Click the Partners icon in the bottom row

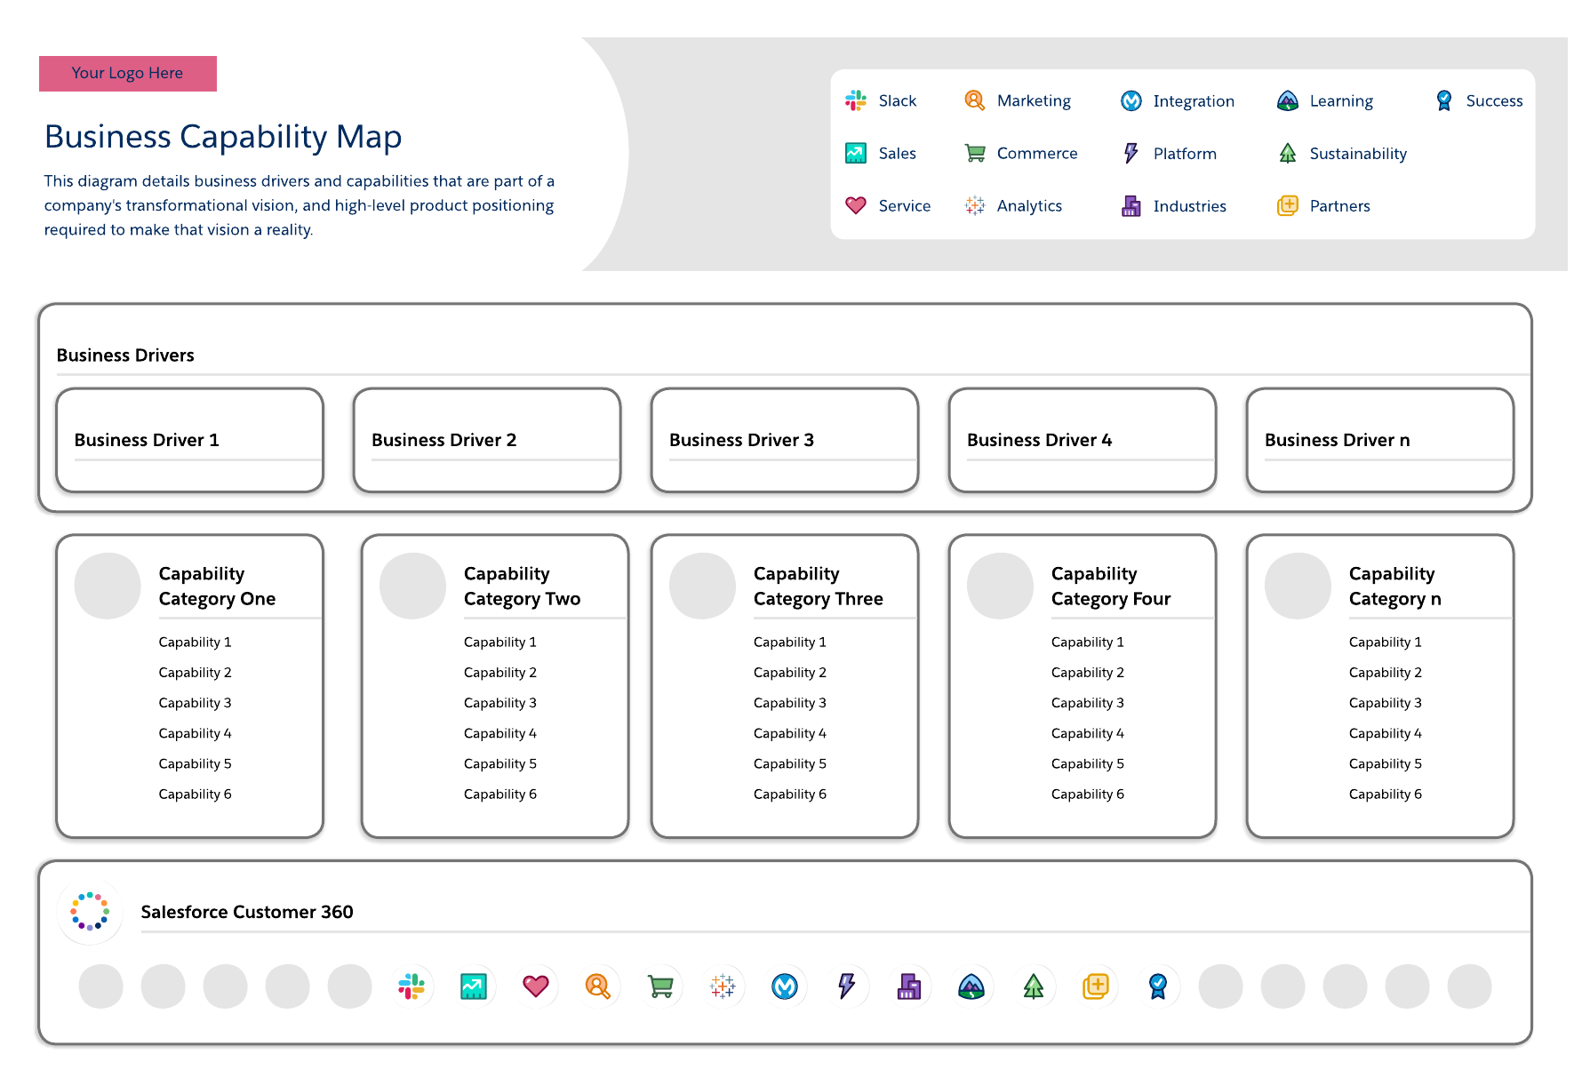click(x=1096, y=986)
